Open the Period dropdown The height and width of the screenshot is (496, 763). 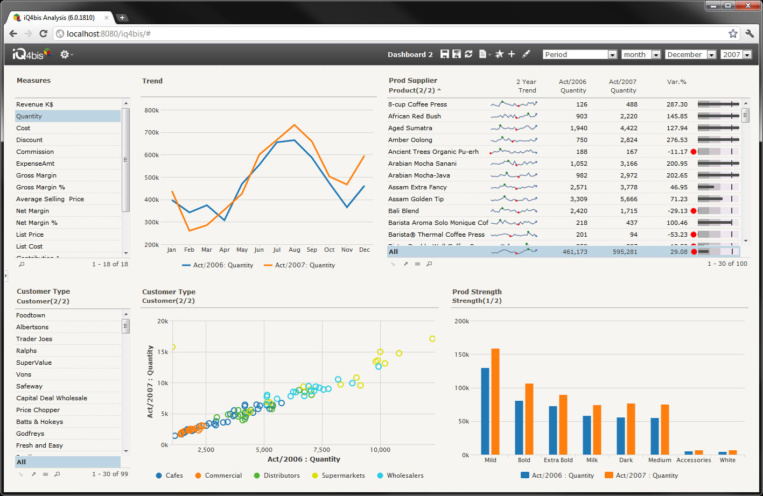click(580, 54)
